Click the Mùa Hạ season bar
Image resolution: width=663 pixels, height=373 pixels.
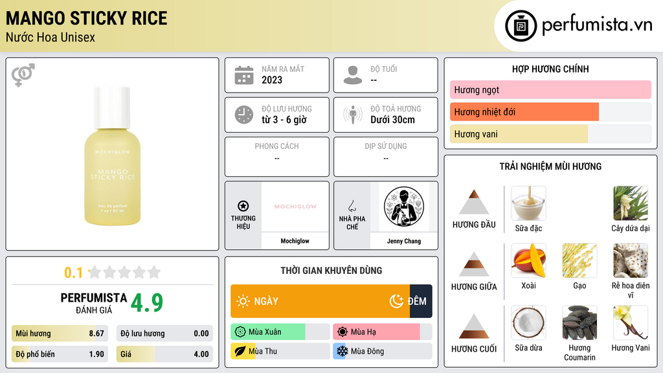tap(383, 332)
